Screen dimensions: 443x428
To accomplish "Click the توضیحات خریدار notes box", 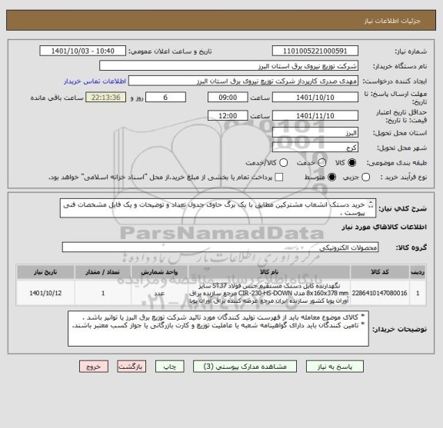I will [x=218, y=329].
